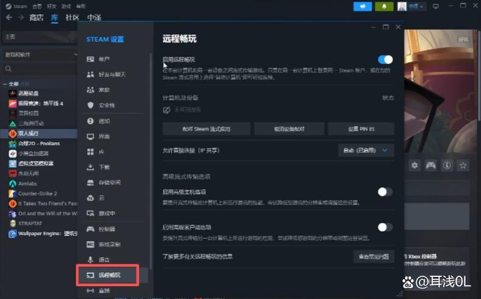Click the 取消设备配对 unpair devices button
The image size is (481, 299).
click(290, 129)
